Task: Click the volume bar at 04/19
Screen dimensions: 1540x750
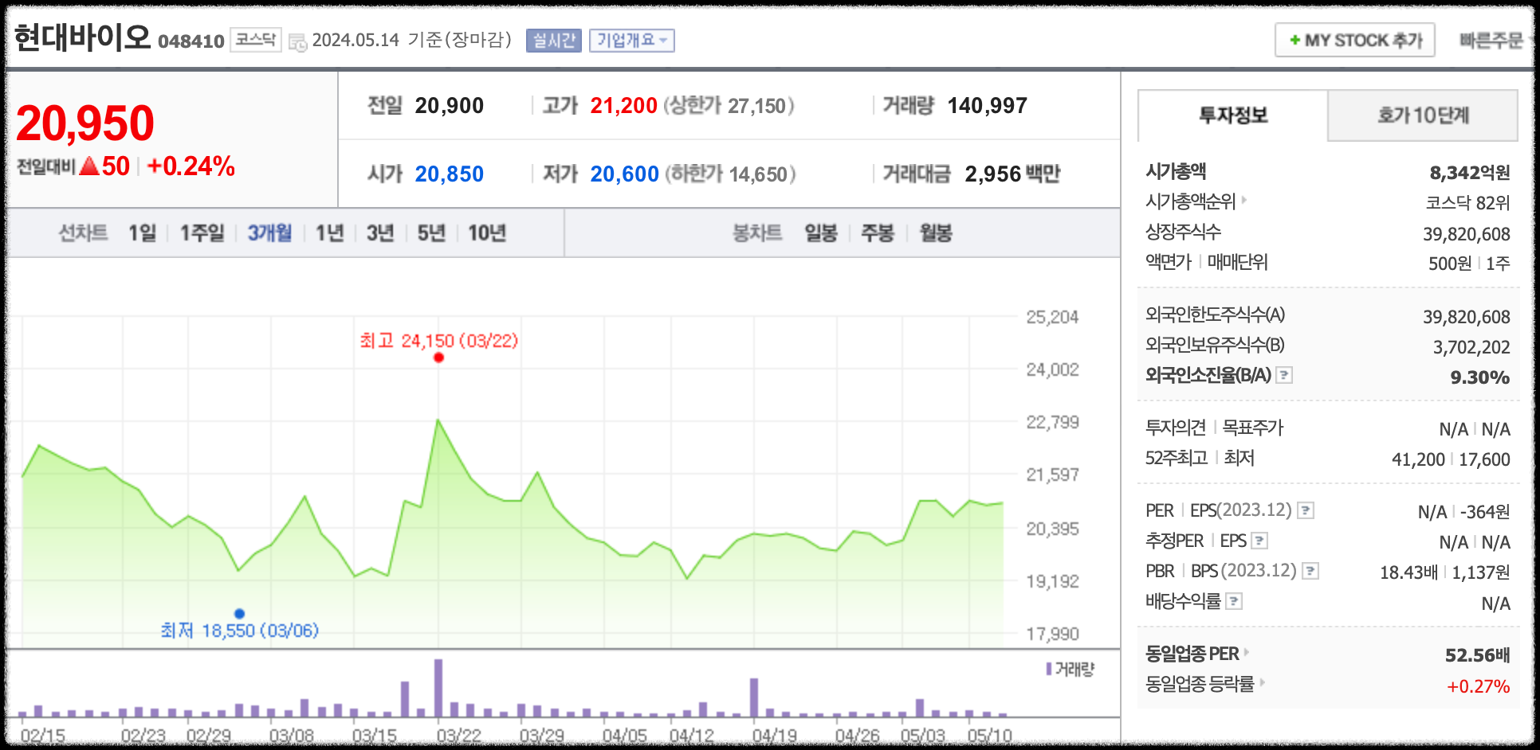Action: point(754,697)
